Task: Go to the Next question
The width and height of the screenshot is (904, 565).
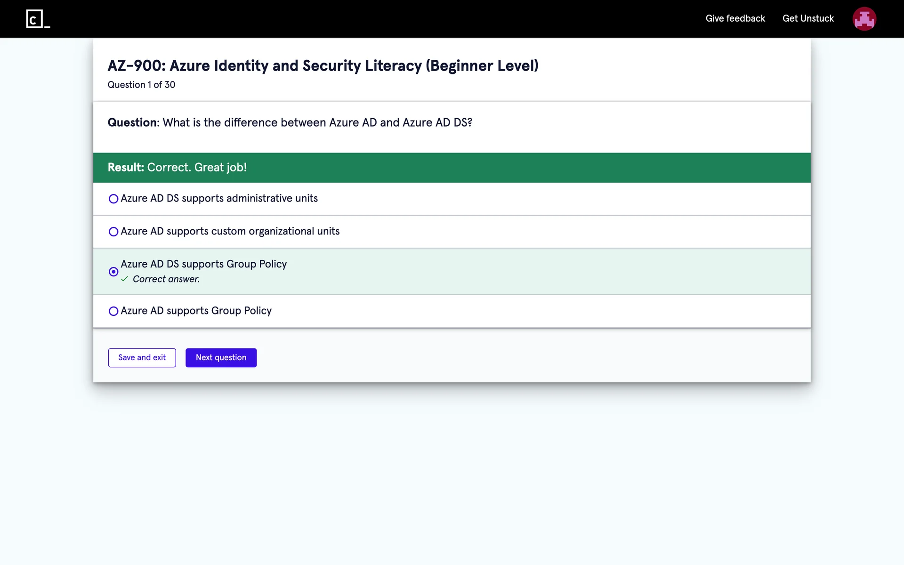Action: 221,358
